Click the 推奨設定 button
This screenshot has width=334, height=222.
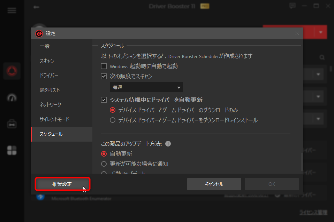(62, 184)
